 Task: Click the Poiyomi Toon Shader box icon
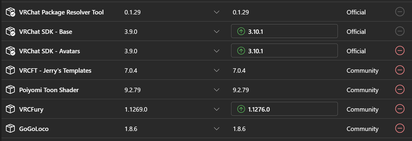pos(10,90)
